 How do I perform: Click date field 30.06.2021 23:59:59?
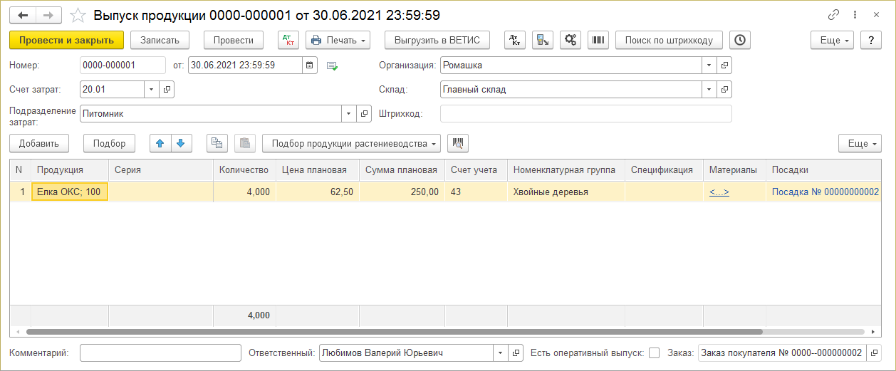coord(246,65)
